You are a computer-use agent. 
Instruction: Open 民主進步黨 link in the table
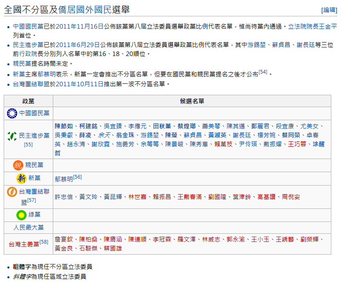coord(34,136)
